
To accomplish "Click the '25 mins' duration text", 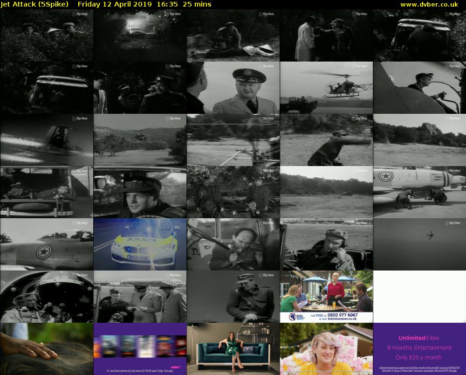I will click(x=197, y=5).
